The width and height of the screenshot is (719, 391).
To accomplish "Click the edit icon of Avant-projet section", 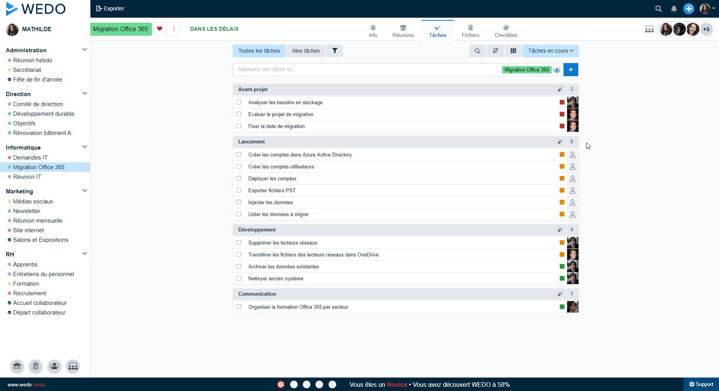I will [560, 90].
